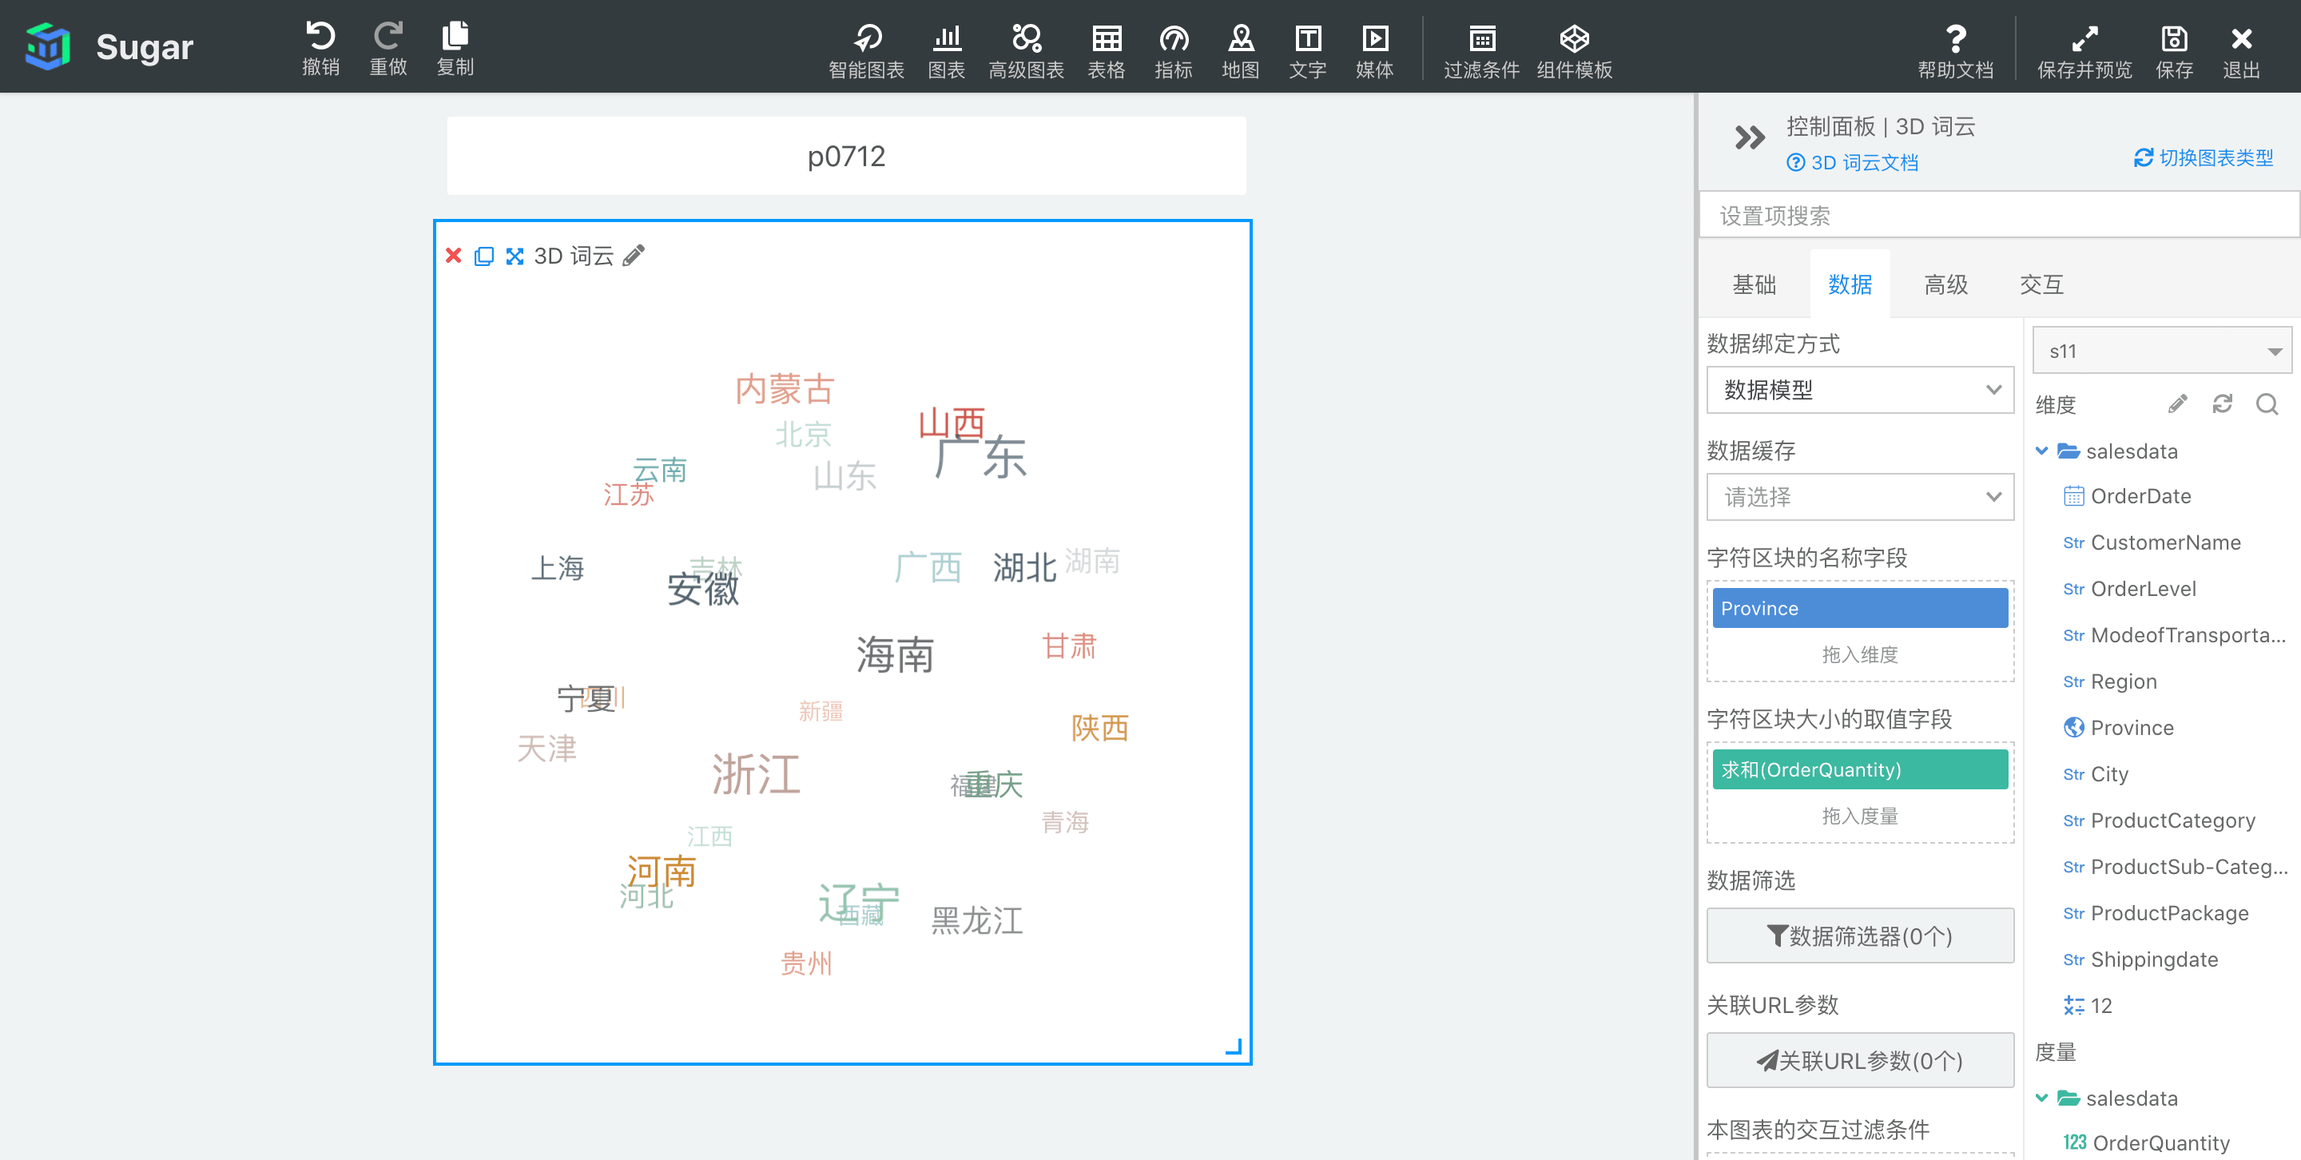Image resolution: width=2301 pixels, height=1160 pixels.
Task: Click the Exit (退出) icon
Action: tap(2241, 50)
